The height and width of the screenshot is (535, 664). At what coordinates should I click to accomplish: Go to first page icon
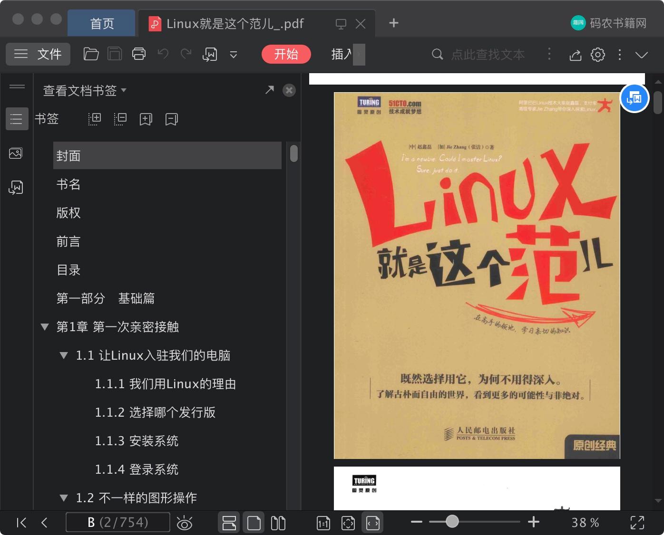[21, 523]
